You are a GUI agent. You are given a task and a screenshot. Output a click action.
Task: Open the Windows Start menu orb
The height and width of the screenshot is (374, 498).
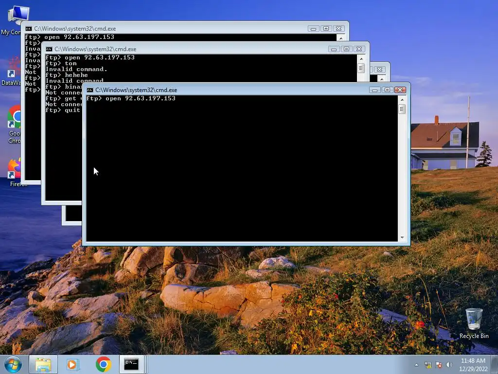click(13, 364)
